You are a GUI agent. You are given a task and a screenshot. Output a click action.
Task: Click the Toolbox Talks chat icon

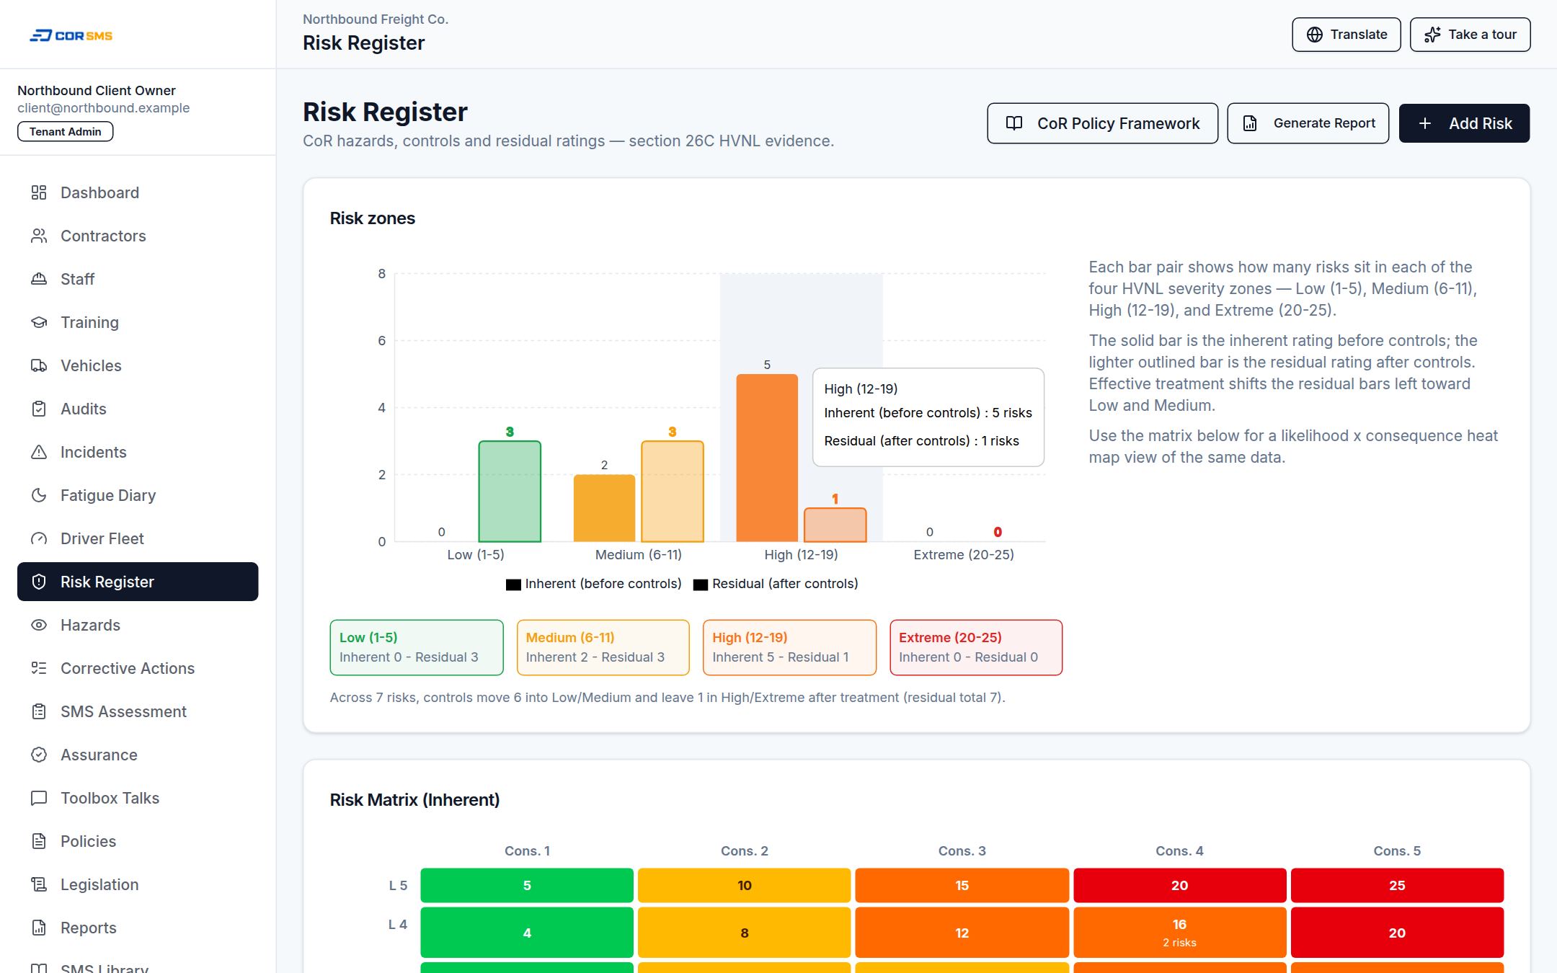39,798
